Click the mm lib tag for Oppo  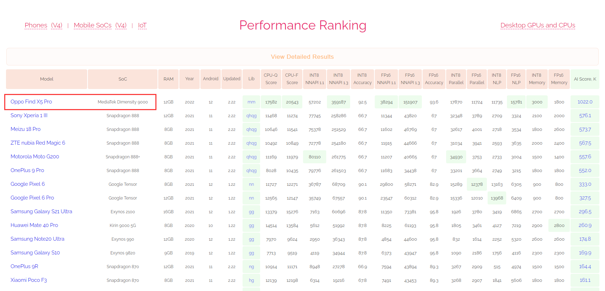point(251,102)
